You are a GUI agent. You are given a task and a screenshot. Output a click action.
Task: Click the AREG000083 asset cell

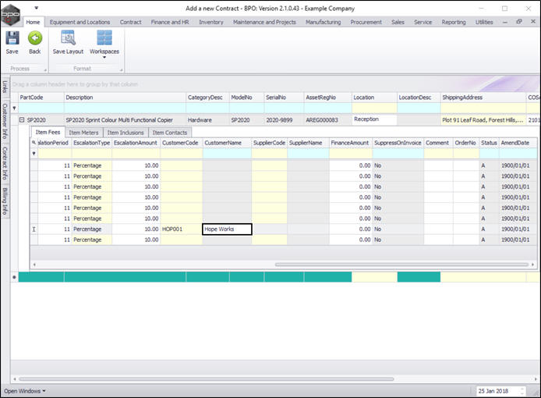327,120
